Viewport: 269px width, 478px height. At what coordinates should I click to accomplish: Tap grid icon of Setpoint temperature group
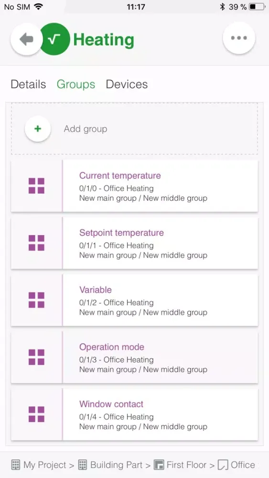pos(37,243)
